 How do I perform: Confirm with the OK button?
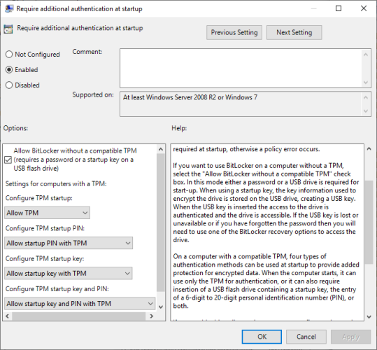262,337
